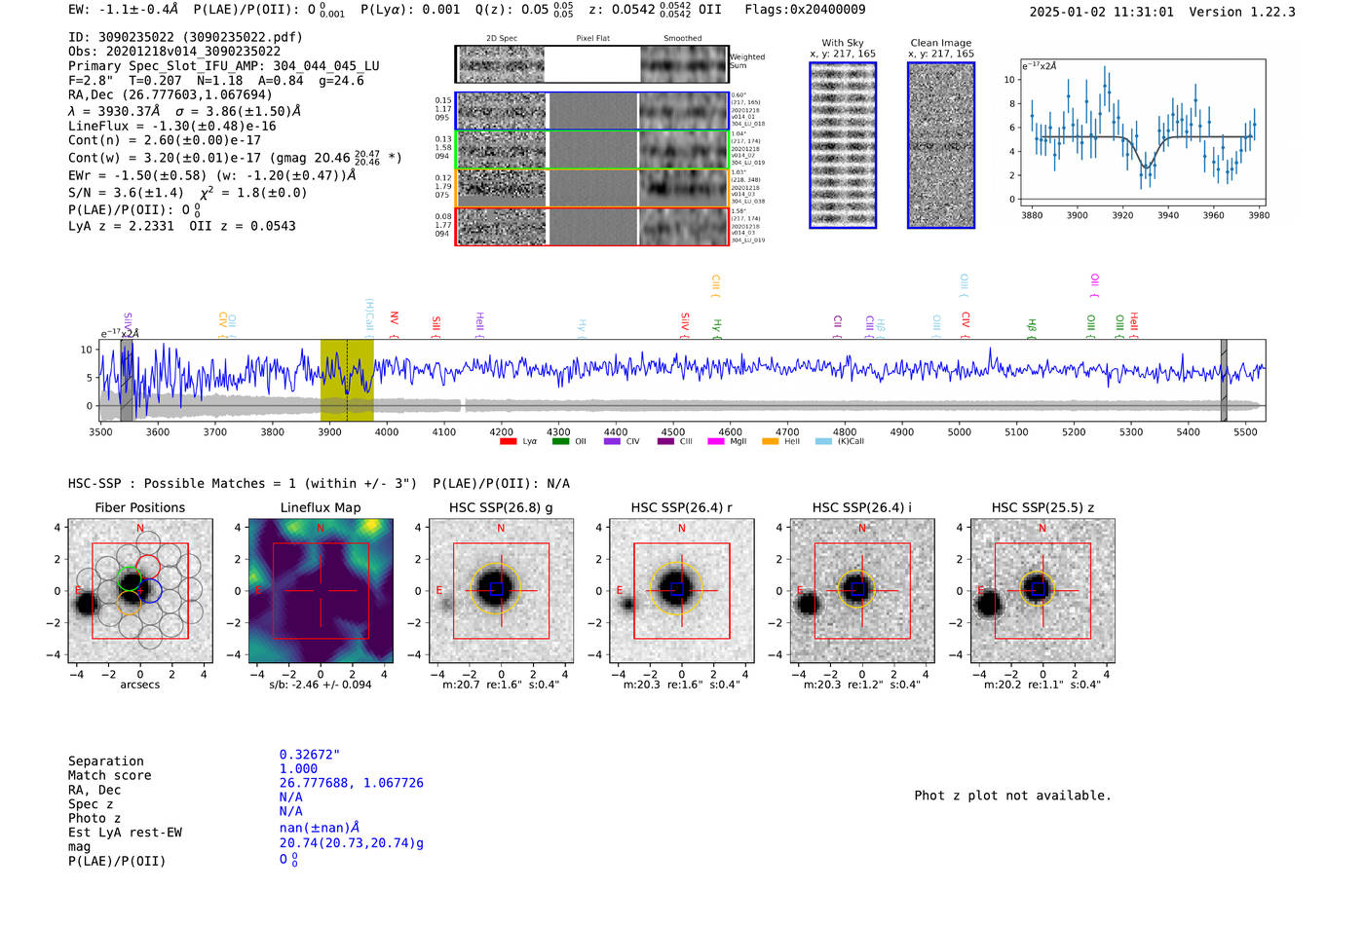Click the s/b: -2.46 +/- 0.094 caption
The width and height of the screenshot is (1364, 928).
click(x=321, y=685)
